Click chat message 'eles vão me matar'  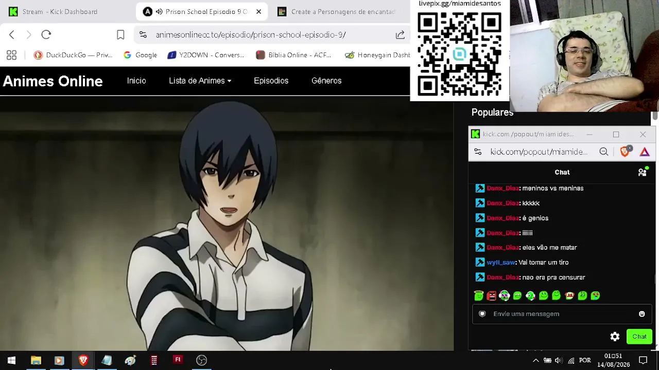click(549, 247)
